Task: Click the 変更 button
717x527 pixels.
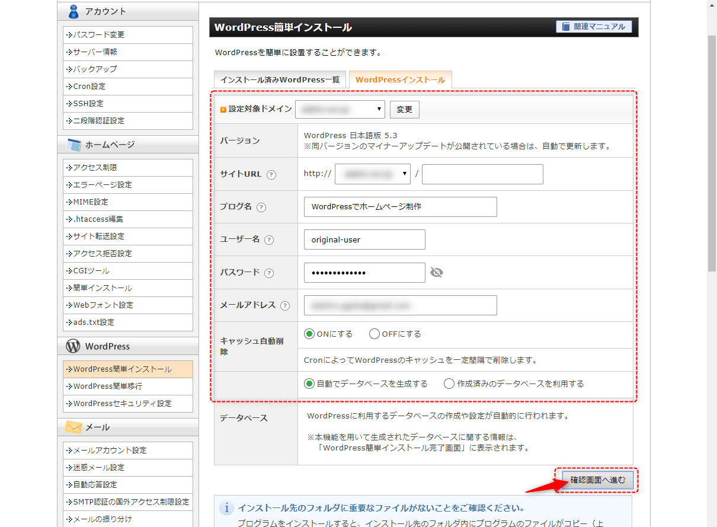Action: click(405, 110)
